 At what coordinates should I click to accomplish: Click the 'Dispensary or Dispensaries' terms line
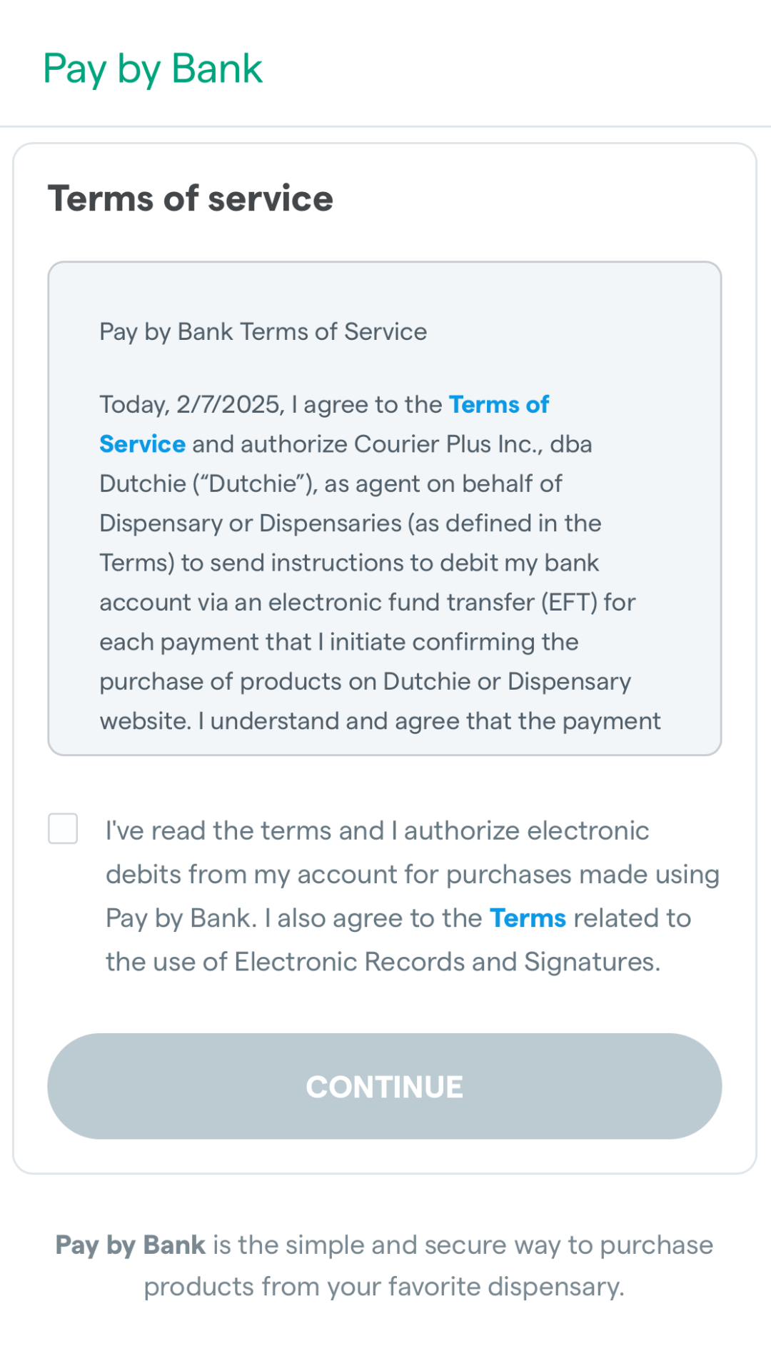click(351, 523)
